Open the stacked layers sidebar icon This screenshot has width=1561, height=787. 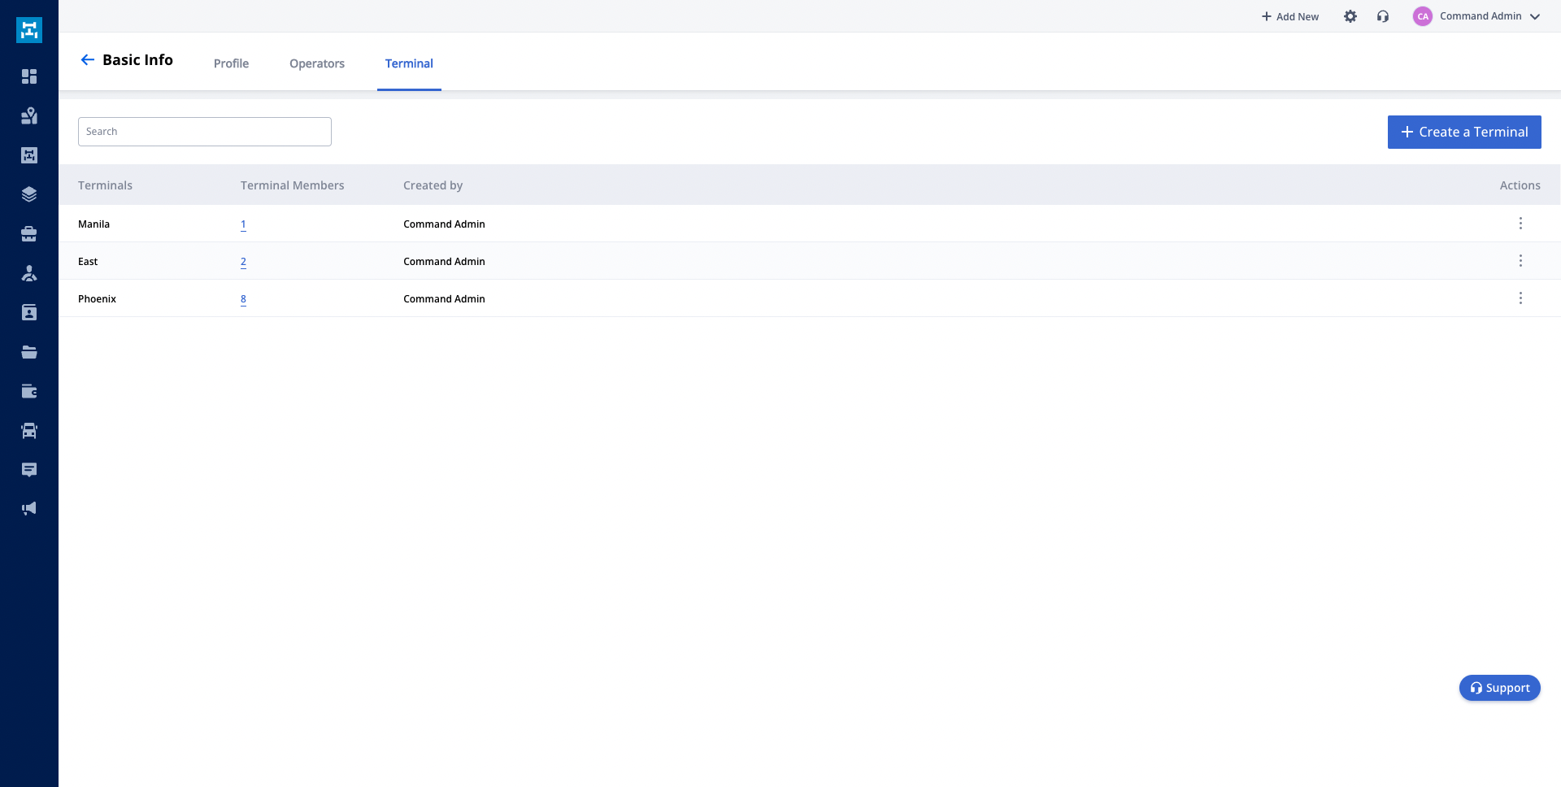pos(29,194)
